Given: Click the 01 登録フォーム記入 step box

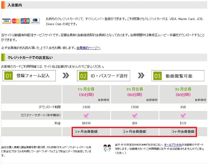Looking at the screenshot, I should [29, 76].
